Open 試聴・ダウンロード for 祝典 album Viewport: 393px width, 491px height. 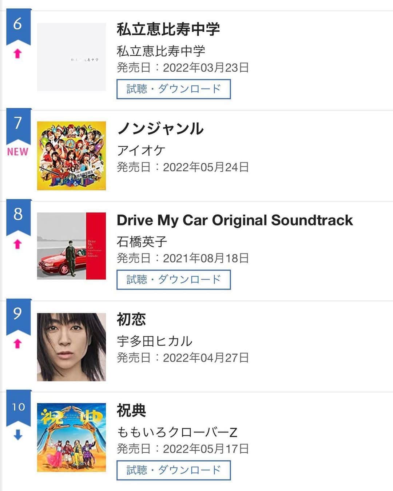[x=174, y=470]
